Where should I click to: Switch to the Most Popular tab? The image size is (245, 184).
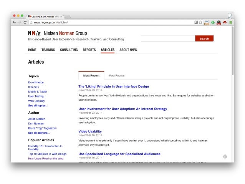[117, 76]
